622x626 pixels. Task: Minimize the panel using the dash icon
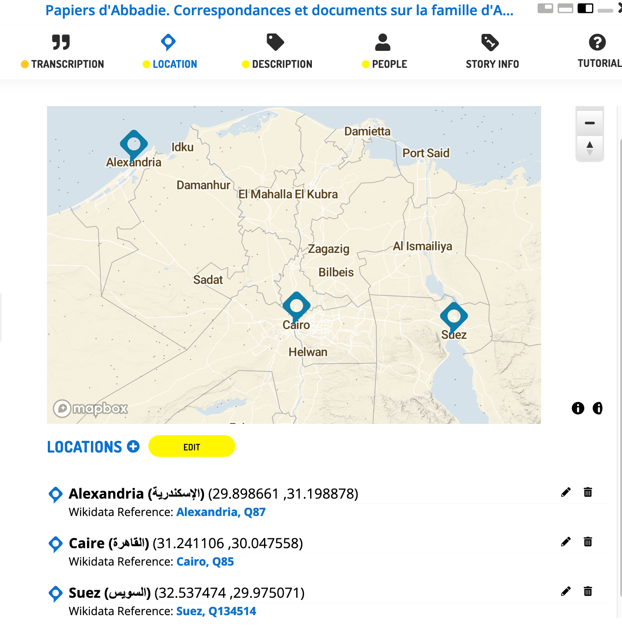pyautogui.click(x=605, y=10)
